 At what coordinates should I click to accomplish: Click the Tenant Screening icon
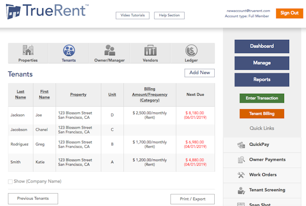(x=241, y=190)
